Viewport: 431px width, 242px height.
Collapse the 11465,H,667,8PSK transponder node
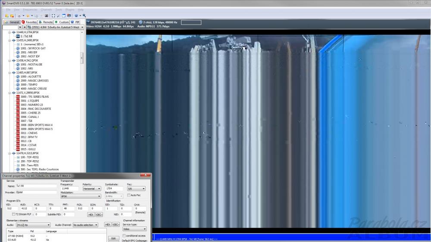coord(9,73)
